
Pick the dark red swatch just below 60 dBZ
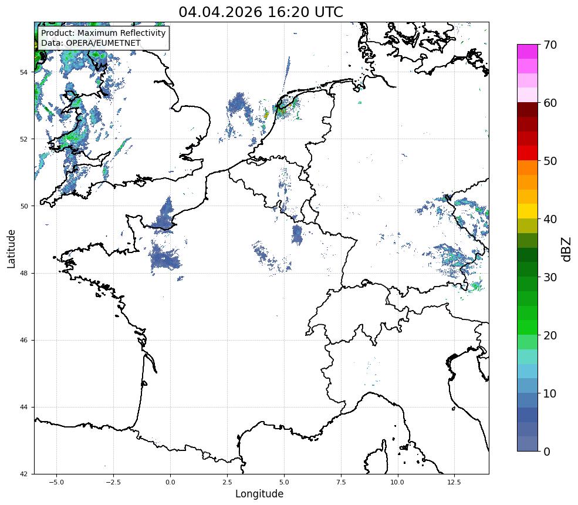tap(528, 110)
